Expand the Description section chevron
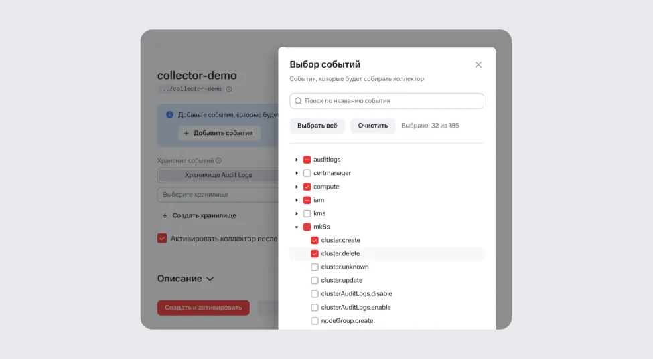Viewport: 653px width, 359px height. pyautogui.click(x=210, y=279)
